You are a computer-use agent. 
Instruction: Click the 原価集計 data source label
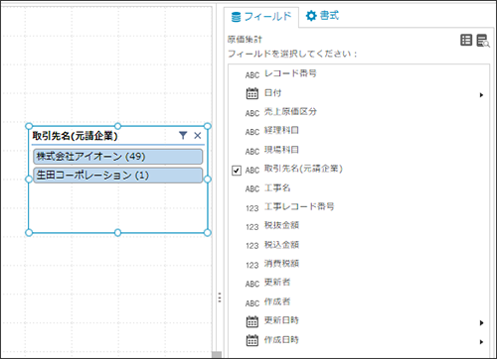point(245,40)
